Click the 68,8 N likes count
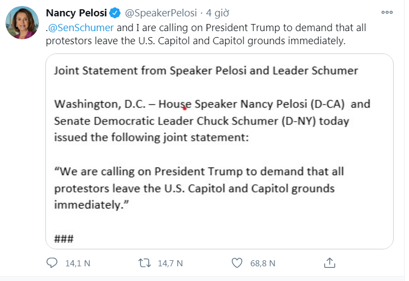The height and width of the screenshot is (281, 409). (262, 263)
